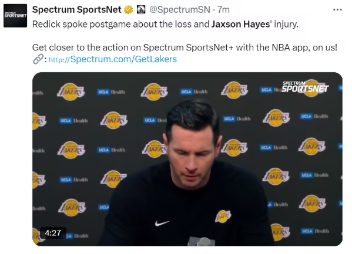
Task: Click the 7m post timestamp
Action: point(223,9)
